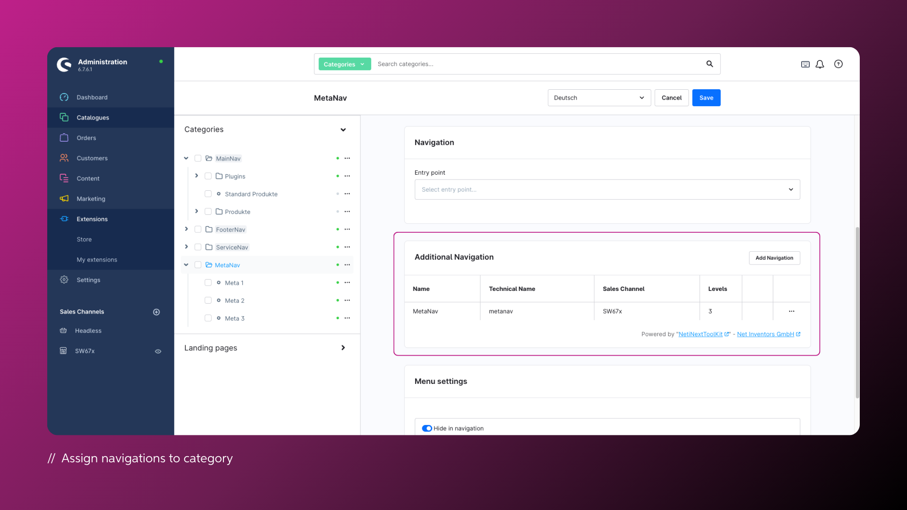
Task: Open context menu for Meta 1
Action: [x=347, y=282]
